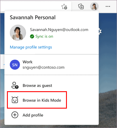Click the green sync checkmark icon
The height and width of the screenshot is (128, 117).
(32, 36)
